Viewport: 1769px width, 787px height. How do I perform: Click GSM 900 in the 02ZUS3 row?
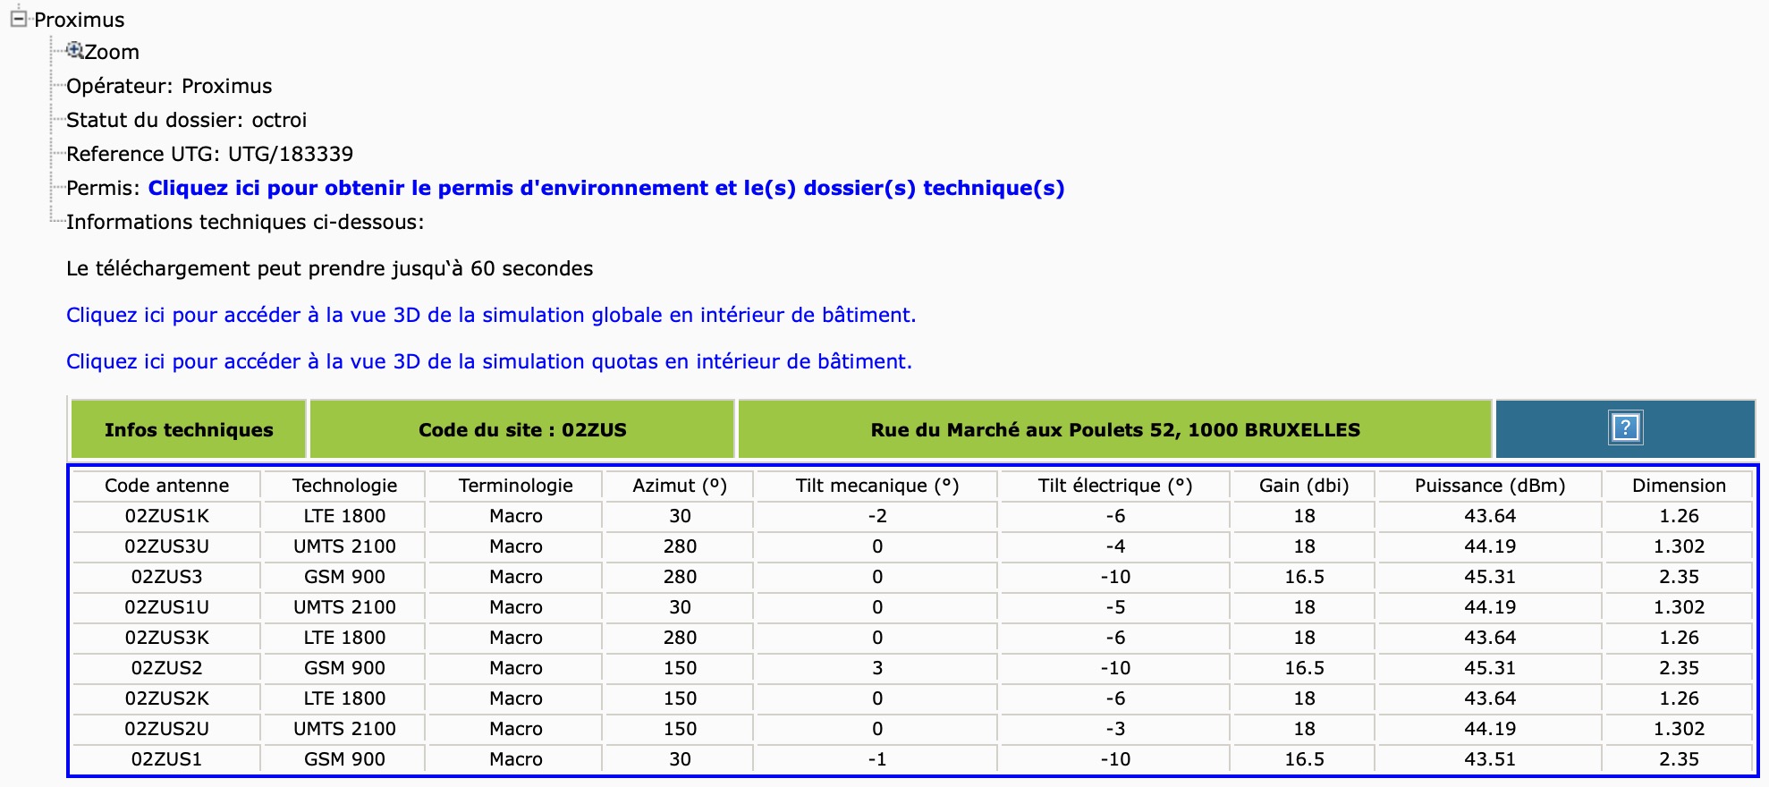pyautogui.click(x=344, y=577)
